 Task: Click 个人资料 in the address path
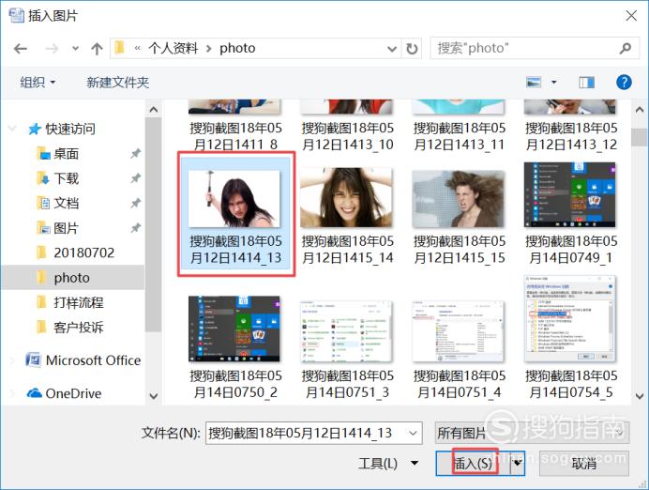[x=173, y=49]
